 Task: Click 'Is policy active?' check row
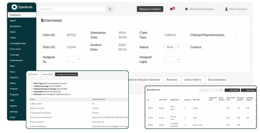point(79,104)
